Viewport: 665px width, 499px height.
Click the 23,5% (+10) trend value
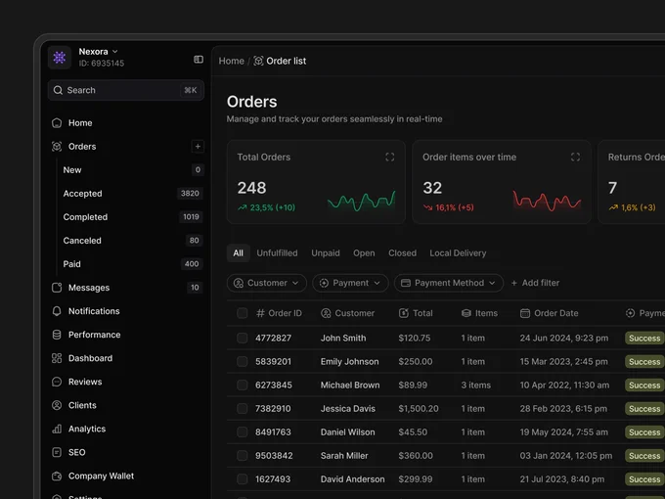(x=272, y=207)
